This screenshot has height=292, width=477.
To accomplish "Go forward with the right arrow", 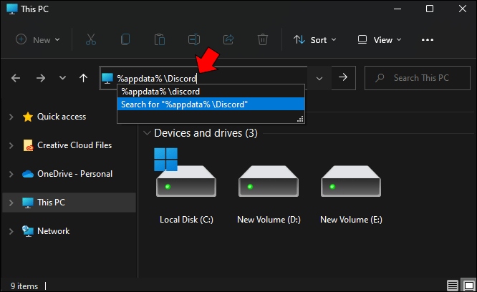I will (40, 78).
